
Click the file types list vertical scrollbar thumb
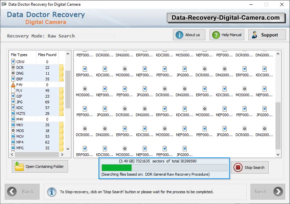coord(68,90)
